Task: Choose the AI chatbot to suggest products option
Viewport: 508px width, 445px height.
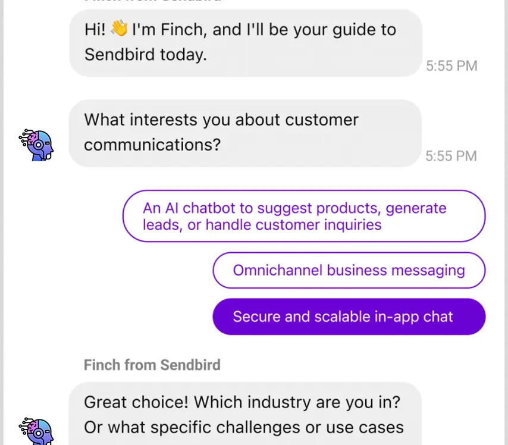Action: 304,216
